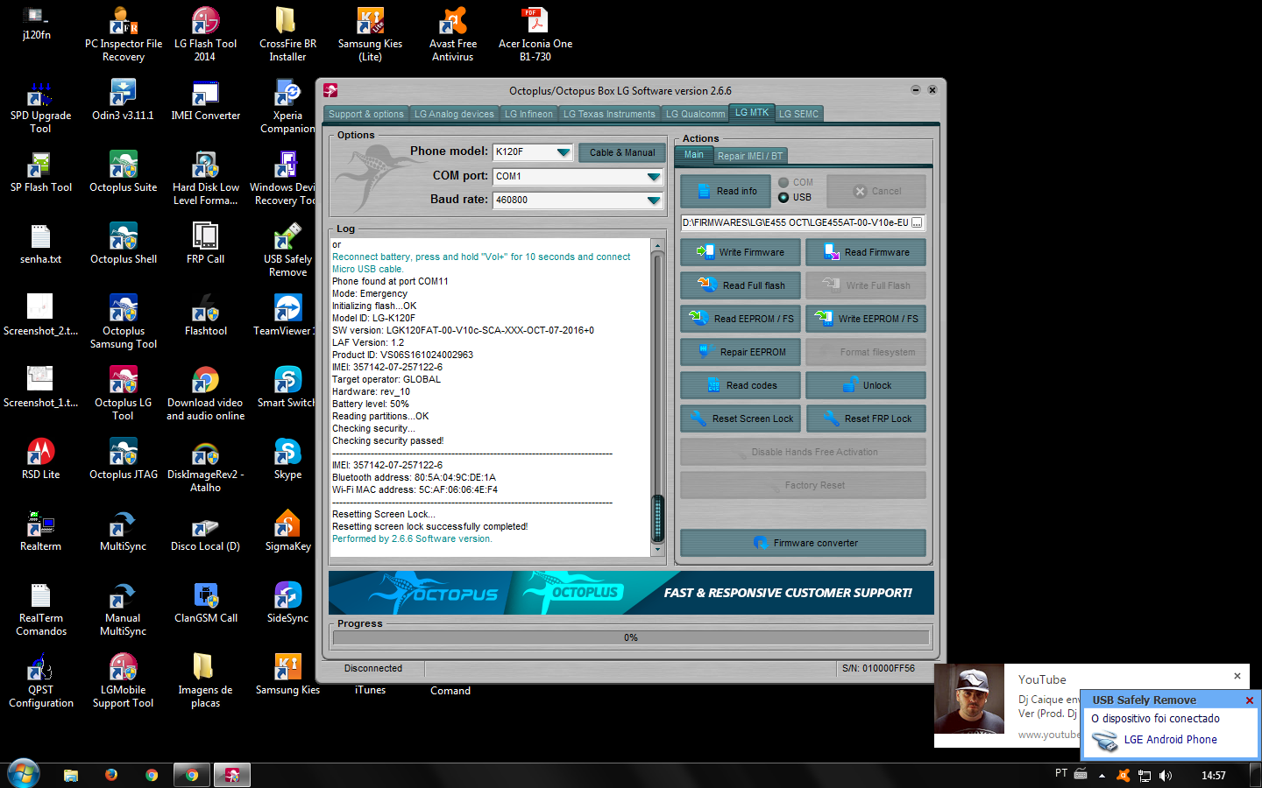
Task: Select the COM connection radio button
Action: (x=783, y=182)
